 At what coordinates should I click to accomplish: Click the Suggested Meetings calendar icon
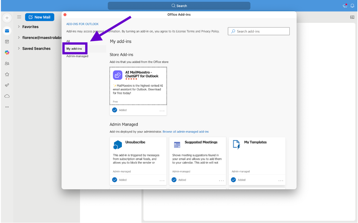[177, 145]
